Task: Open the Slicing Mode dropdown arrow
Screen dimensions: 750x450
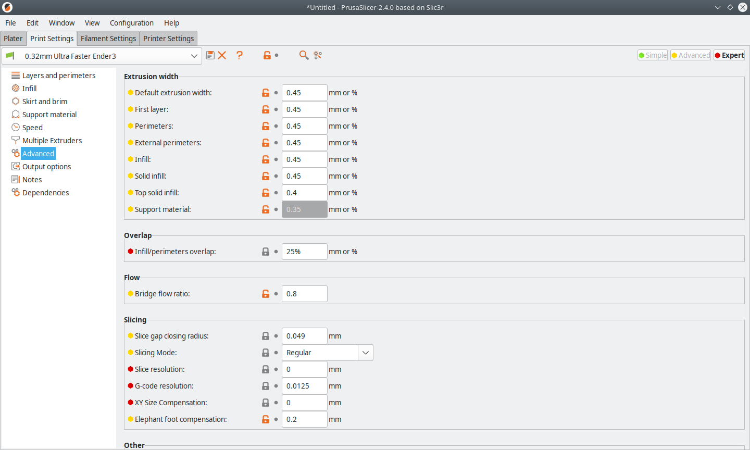Action: (x=366, y=353)
